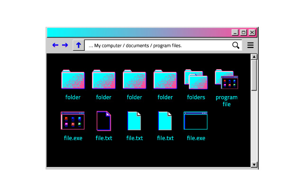Select the first folder icon
The width and height of the screenshot is (308, 188).
point(73,79)
